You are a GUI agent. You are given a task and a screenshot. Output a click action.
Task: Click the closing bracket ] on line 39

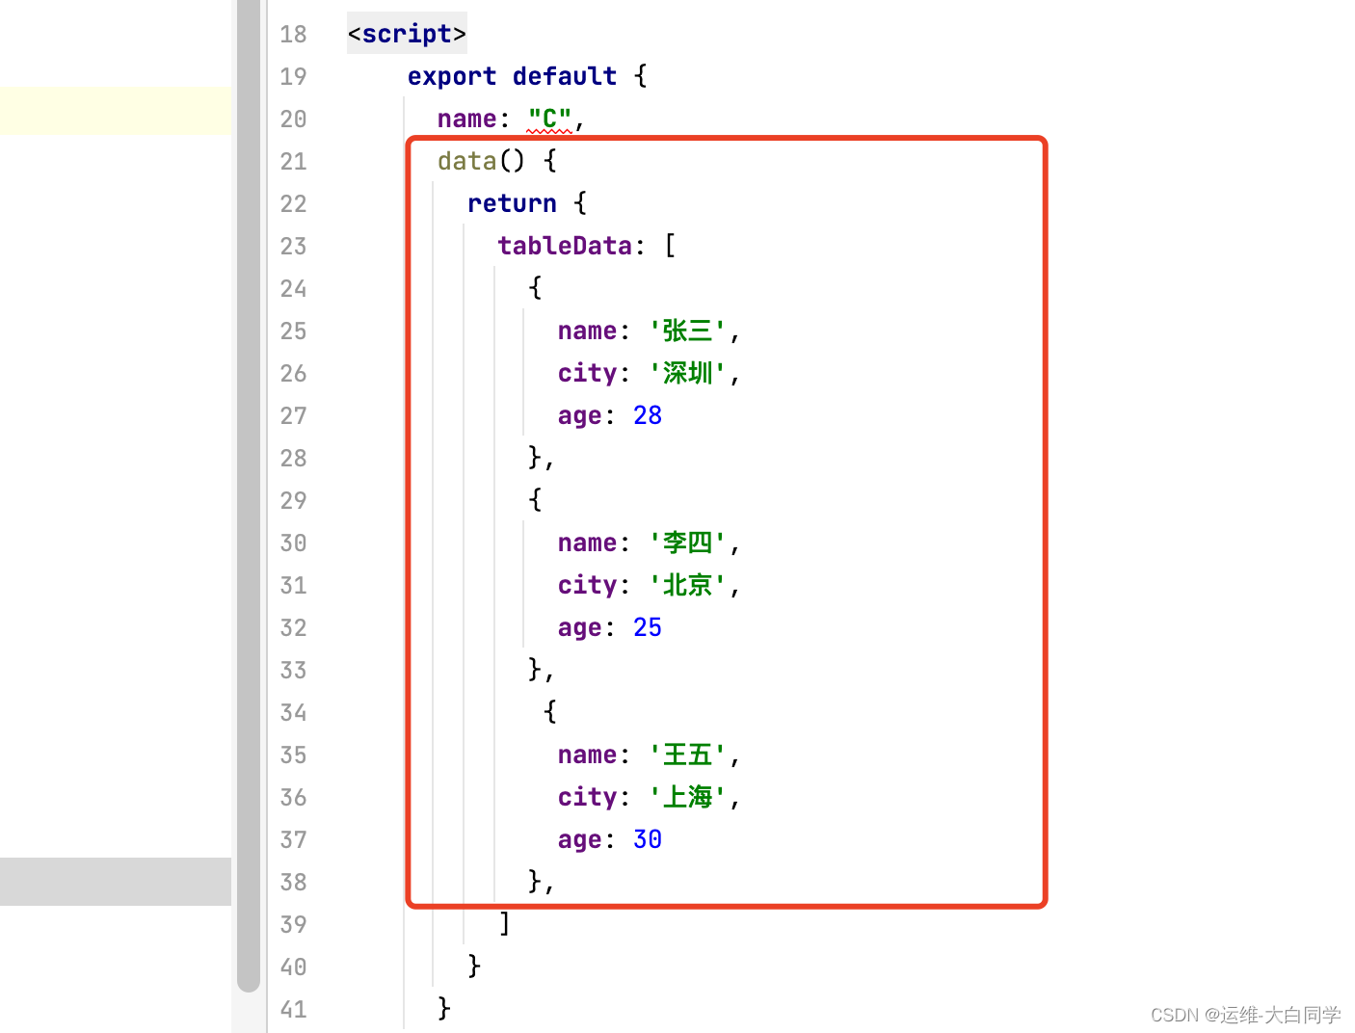click(504, 924)
